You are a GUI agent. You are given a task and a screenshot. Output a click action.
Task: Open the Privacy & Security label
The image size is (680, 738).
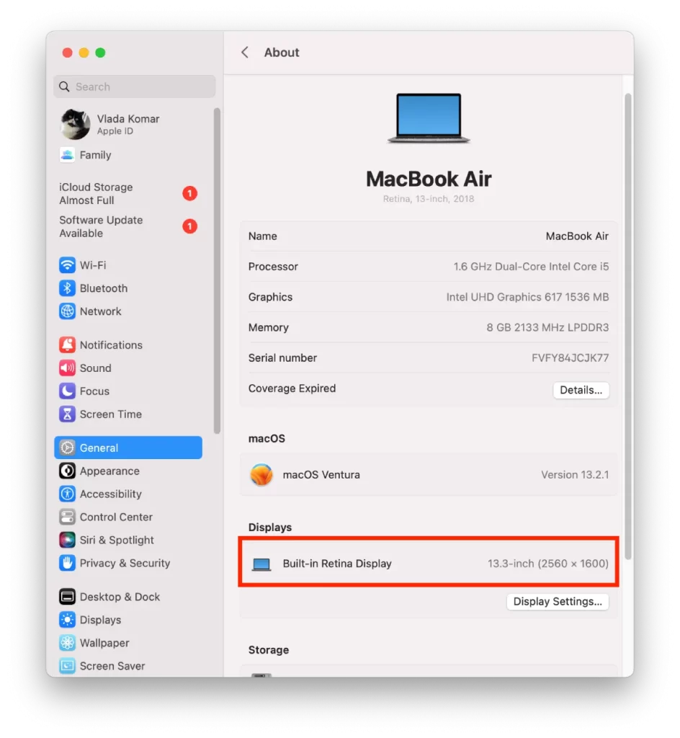coord(125,563)
